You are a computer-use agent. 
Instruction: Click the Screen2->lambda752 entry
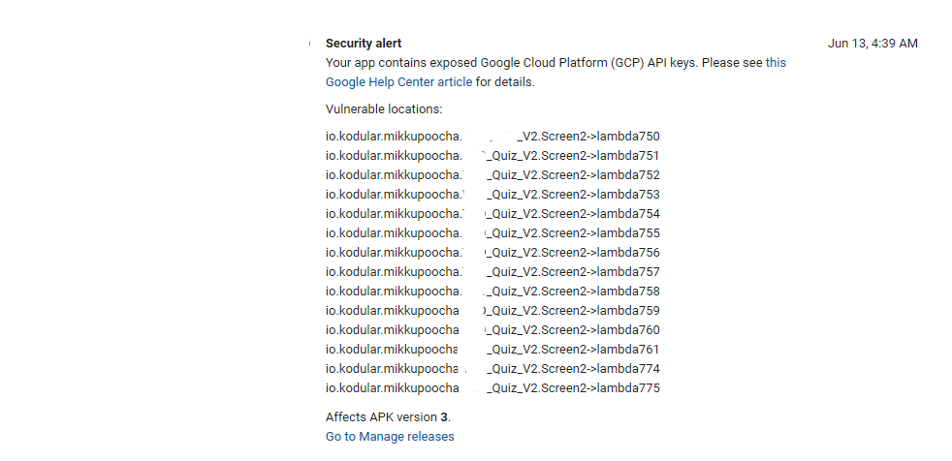point(492,175)
